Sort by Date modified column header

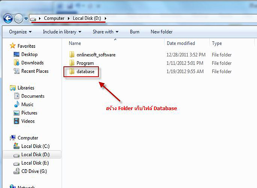click(x=181, y=43)
